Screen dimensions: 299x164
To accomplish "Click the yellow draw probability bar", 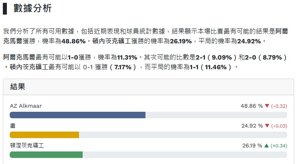I will [44, 135].
